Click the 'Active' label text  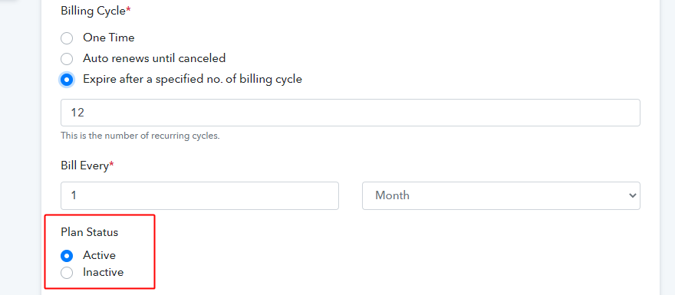100,255
